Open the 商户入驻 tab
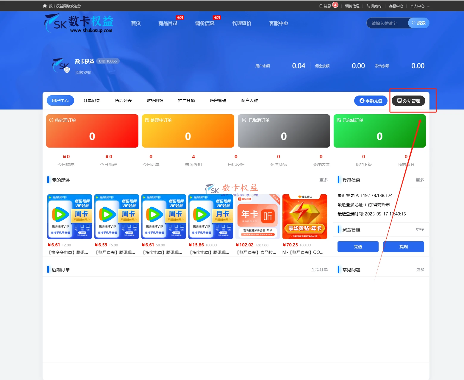The width and height of the screenshot is (464, 380). pos(249,101)
